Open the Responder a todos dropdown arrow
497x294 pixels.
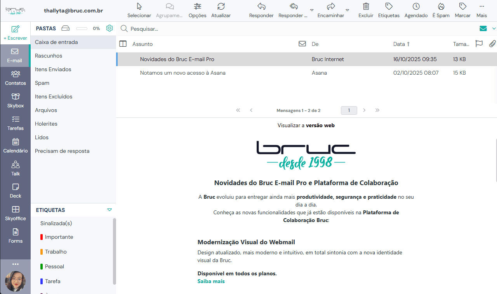[312, 10]
